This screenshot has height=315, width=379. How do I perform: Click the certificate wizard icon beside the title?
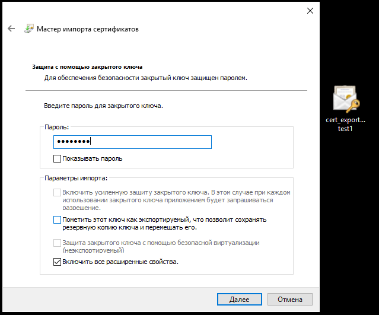29,28
